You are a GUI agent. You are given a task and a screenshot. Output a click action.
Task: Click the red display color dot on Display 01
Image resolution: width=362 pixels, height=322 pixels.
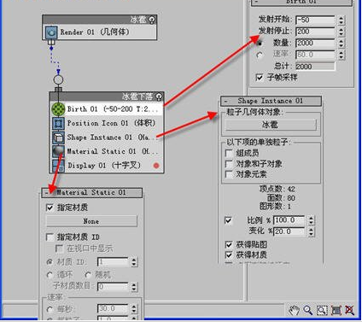click(x=156, y=166)
